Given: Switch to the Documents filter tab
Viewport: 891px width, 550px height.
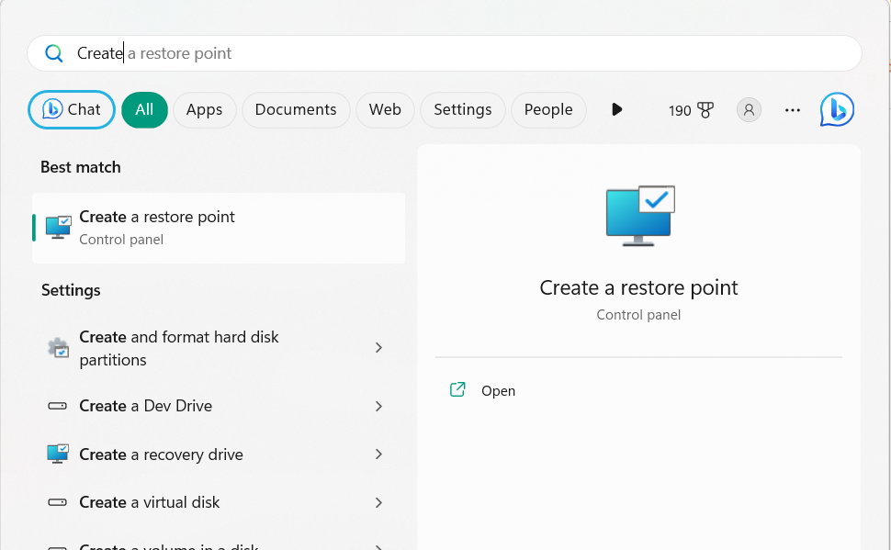Looking at the screenshot, I should 296,110.
